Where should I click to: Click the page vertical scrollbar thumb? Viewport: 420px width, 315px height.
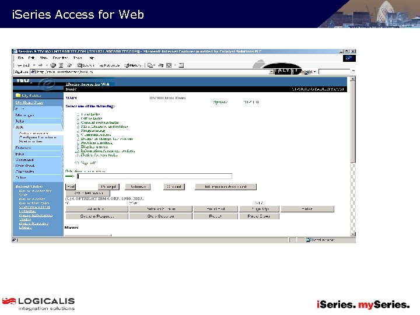353,122
